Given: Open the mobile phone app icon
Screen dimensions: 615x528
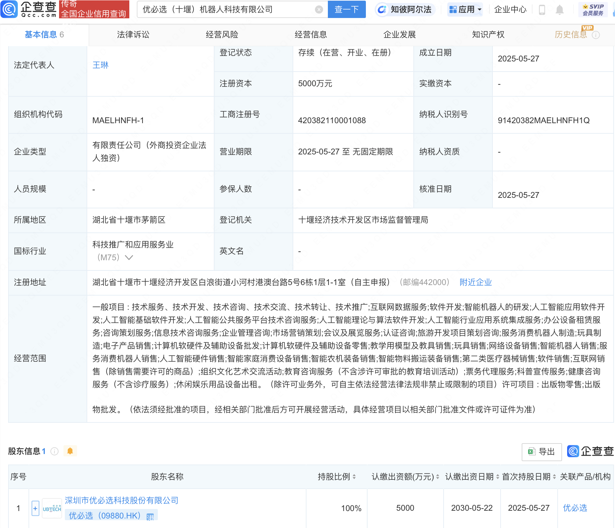Looking at the screenshot, I should pyautogui.click(x=542, y=10).
